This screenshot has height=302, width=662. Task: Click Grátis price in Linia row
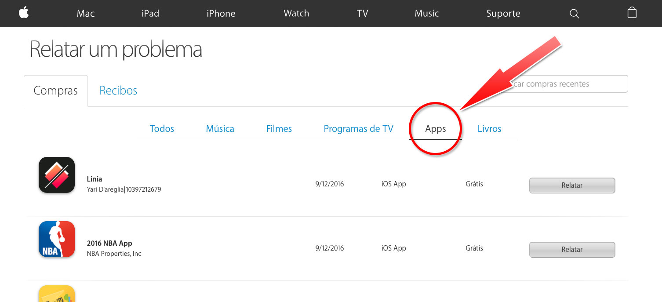click(474, 184)
